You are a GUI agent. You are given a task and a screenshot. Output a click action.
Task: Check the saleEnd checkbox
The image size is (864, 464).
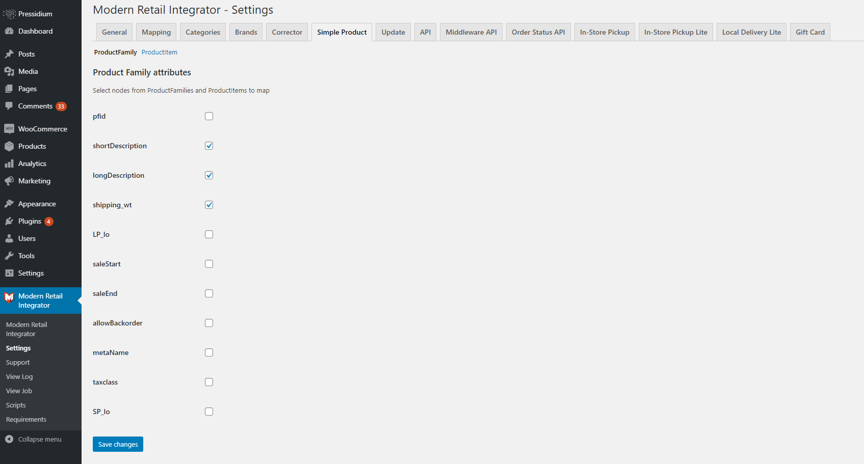pos(209,293)
